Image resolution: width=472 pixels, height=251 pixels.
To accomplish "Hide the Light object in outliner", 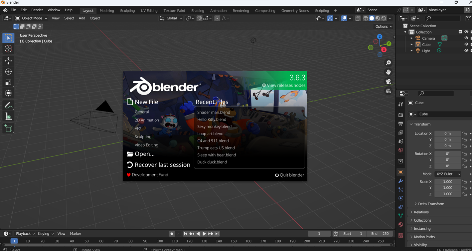I will pos(466,51).
